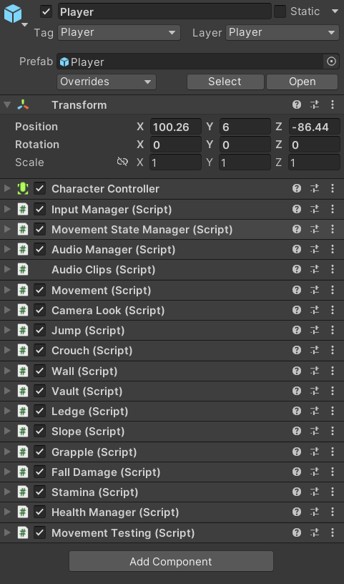Open the Overrides dropdown
The height and width of the screenshot is (584, 344).
coord(107,82)
